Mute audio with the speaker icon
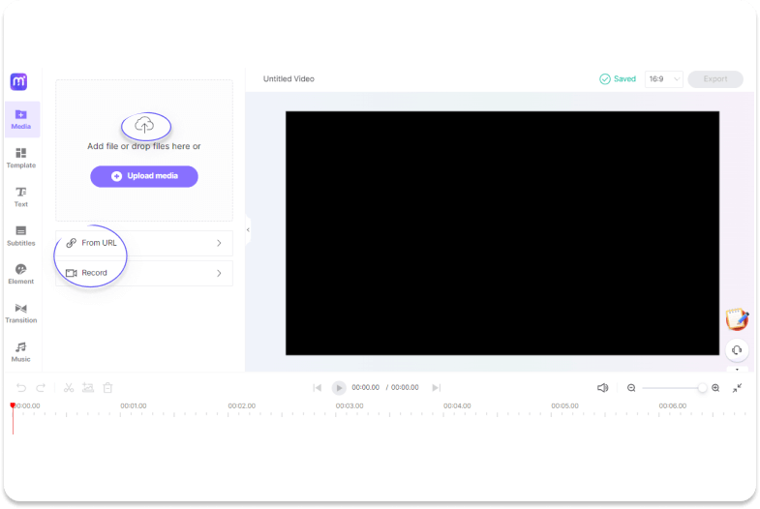Screen dimensions: 760x509 [602, 388]
